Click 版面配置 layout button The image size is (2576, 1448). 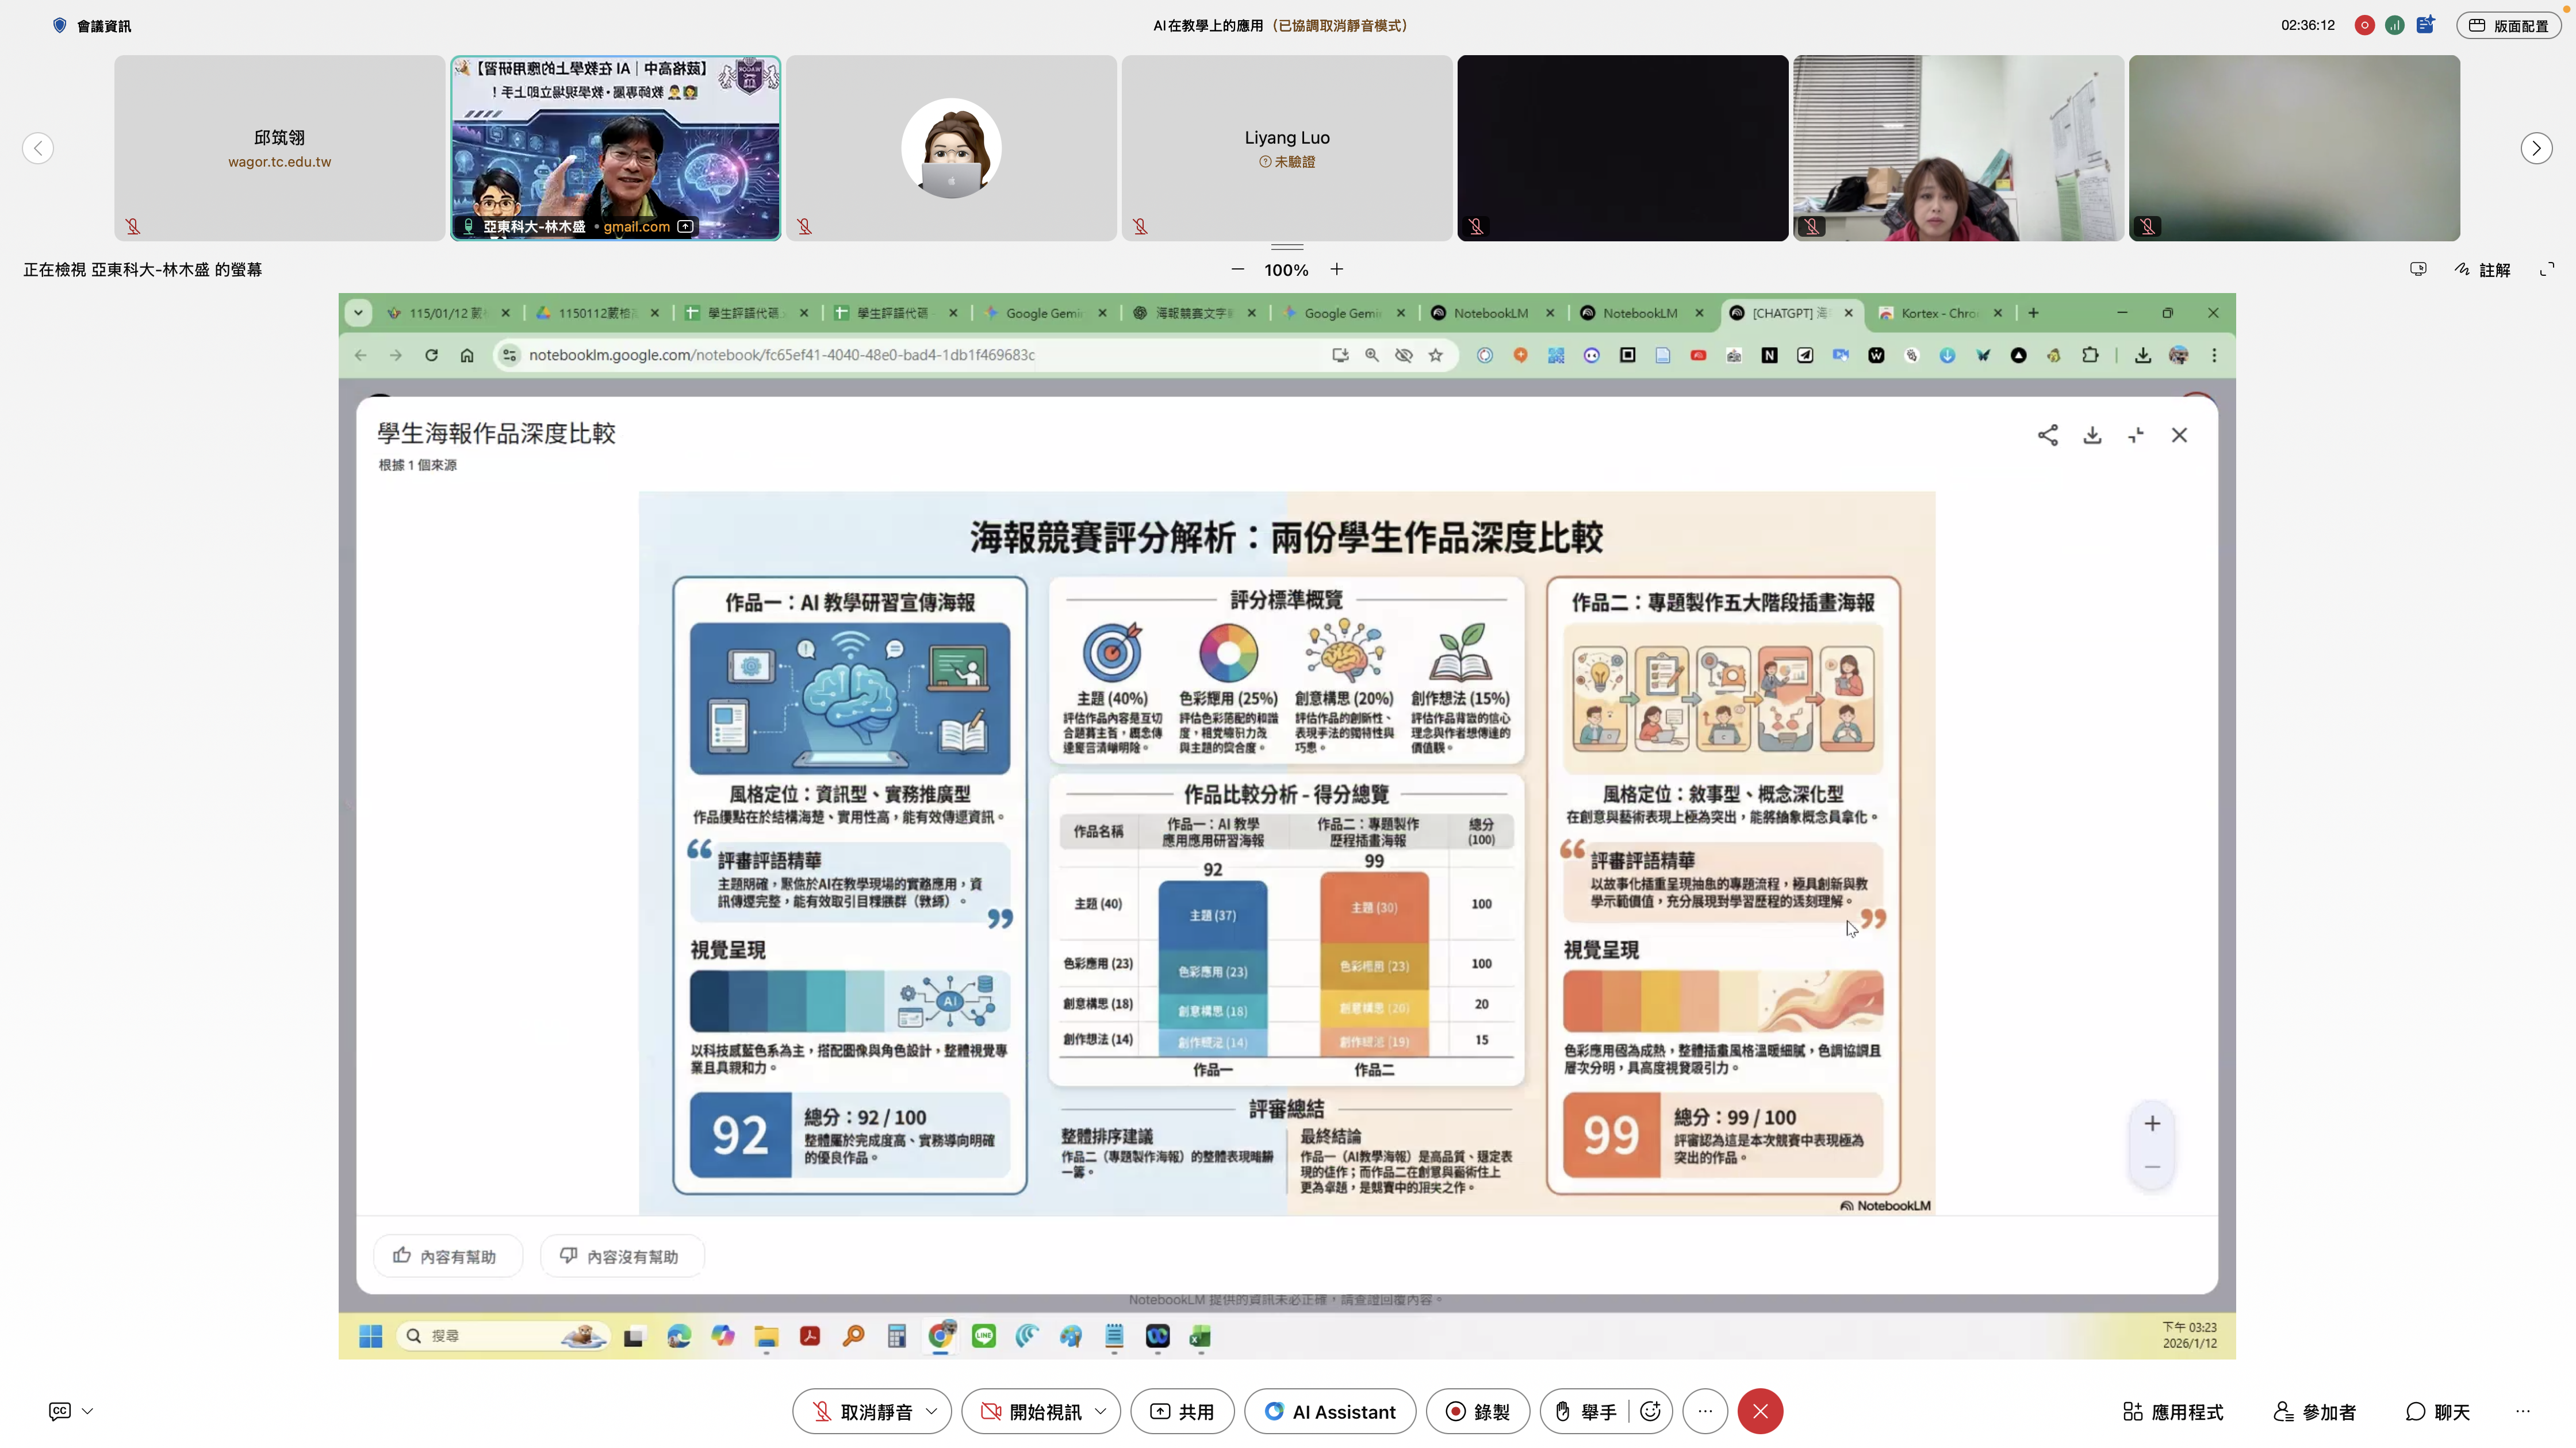[x=2508, y=26]
